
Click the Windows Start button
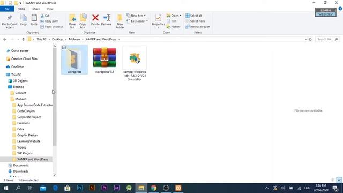tap(6, 188)
